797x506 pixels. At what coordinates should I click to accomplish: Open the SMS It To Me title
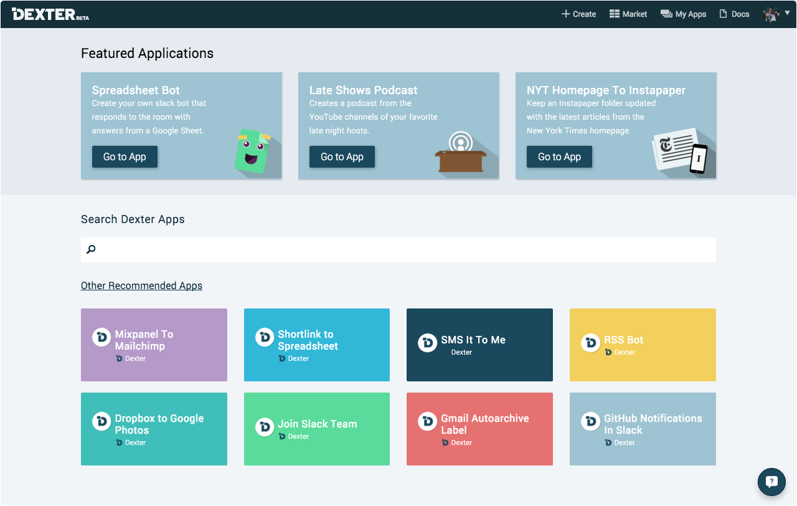pos(473,340)
